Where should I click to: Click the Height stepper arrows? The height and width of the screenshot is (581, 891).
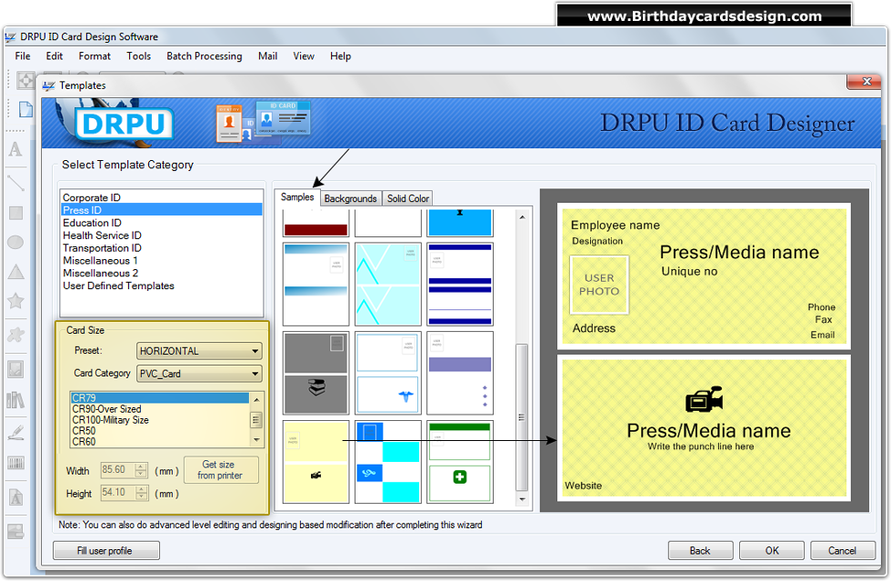click(142, 493)
